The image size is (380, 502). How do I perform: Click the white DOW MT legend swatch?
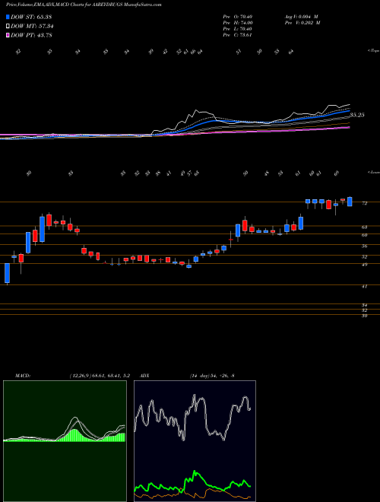[x=8, y=27]
